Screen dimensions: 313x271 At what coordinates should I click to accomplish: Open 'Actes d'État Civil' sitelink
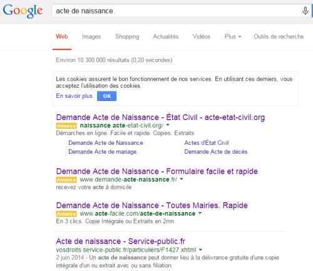coord(207,142)
